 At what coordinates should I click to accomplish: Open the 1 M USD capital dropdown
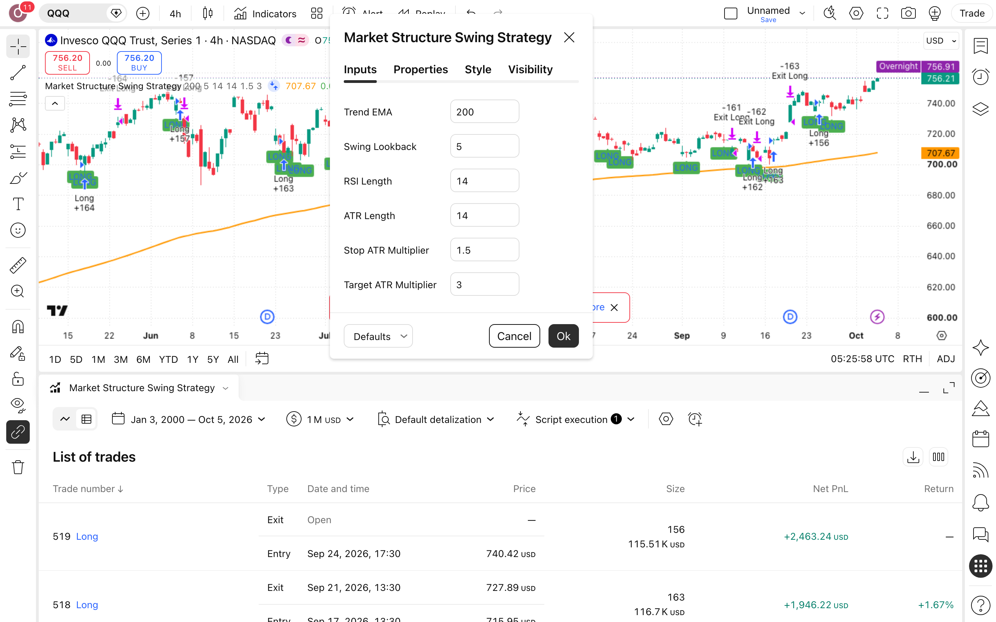click(320, 419)
